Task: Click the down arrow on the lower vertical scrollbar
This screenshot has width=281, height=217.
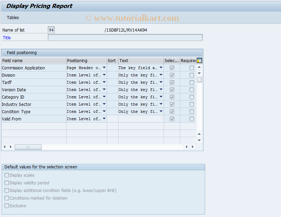Action: pyautogui.click(x=199, y=140)
